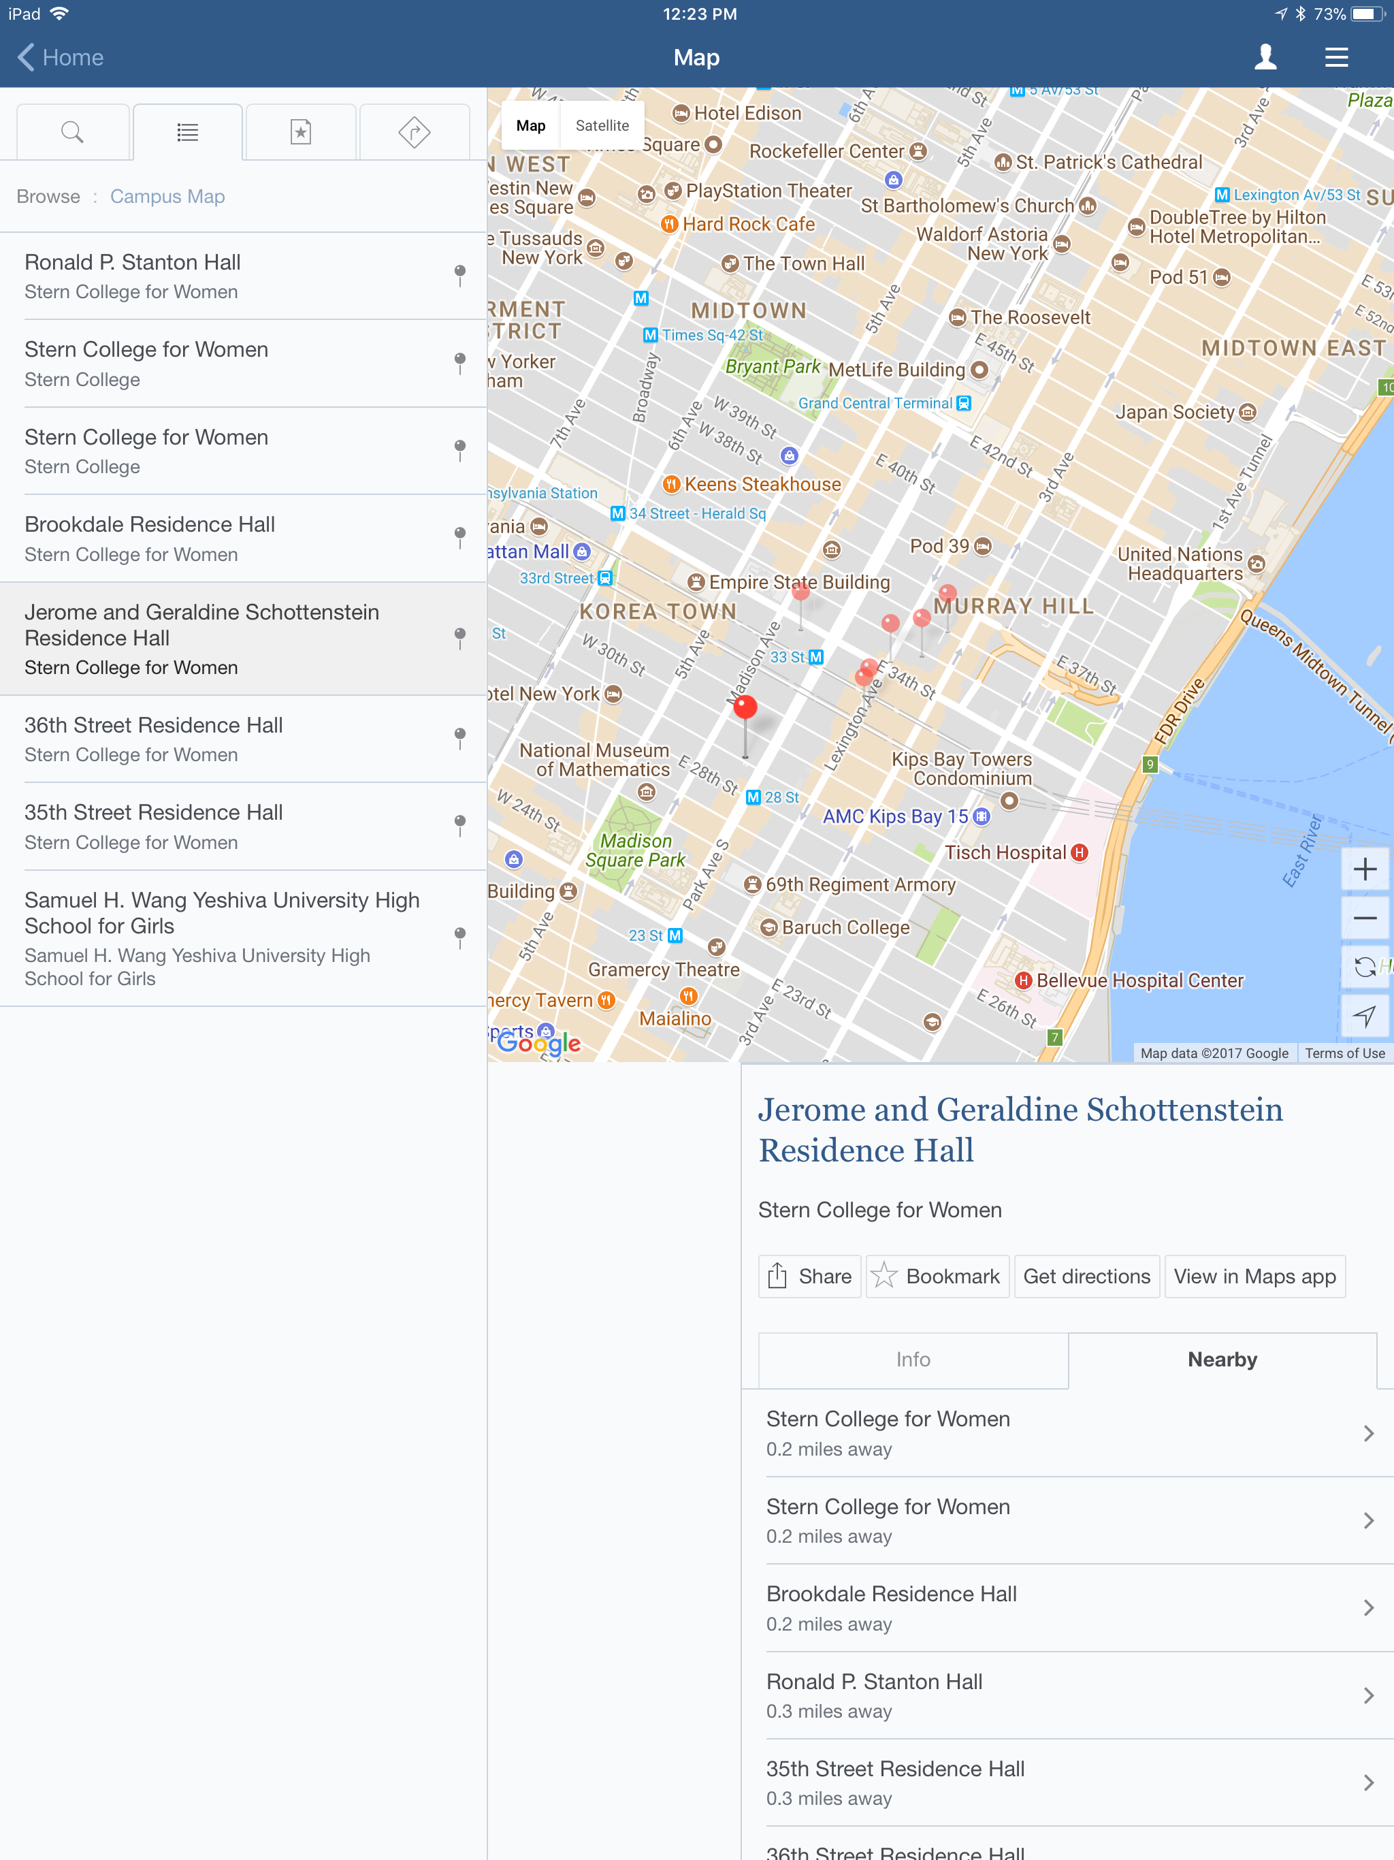Open nearby Brookdale Residence Hall chevron
Viewport: 1394px width, 1860px height.
click(1369, 1607)
